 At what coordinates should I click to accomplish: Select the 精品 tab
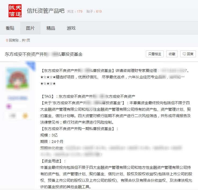pyautogui.click(x=51, y=28)
